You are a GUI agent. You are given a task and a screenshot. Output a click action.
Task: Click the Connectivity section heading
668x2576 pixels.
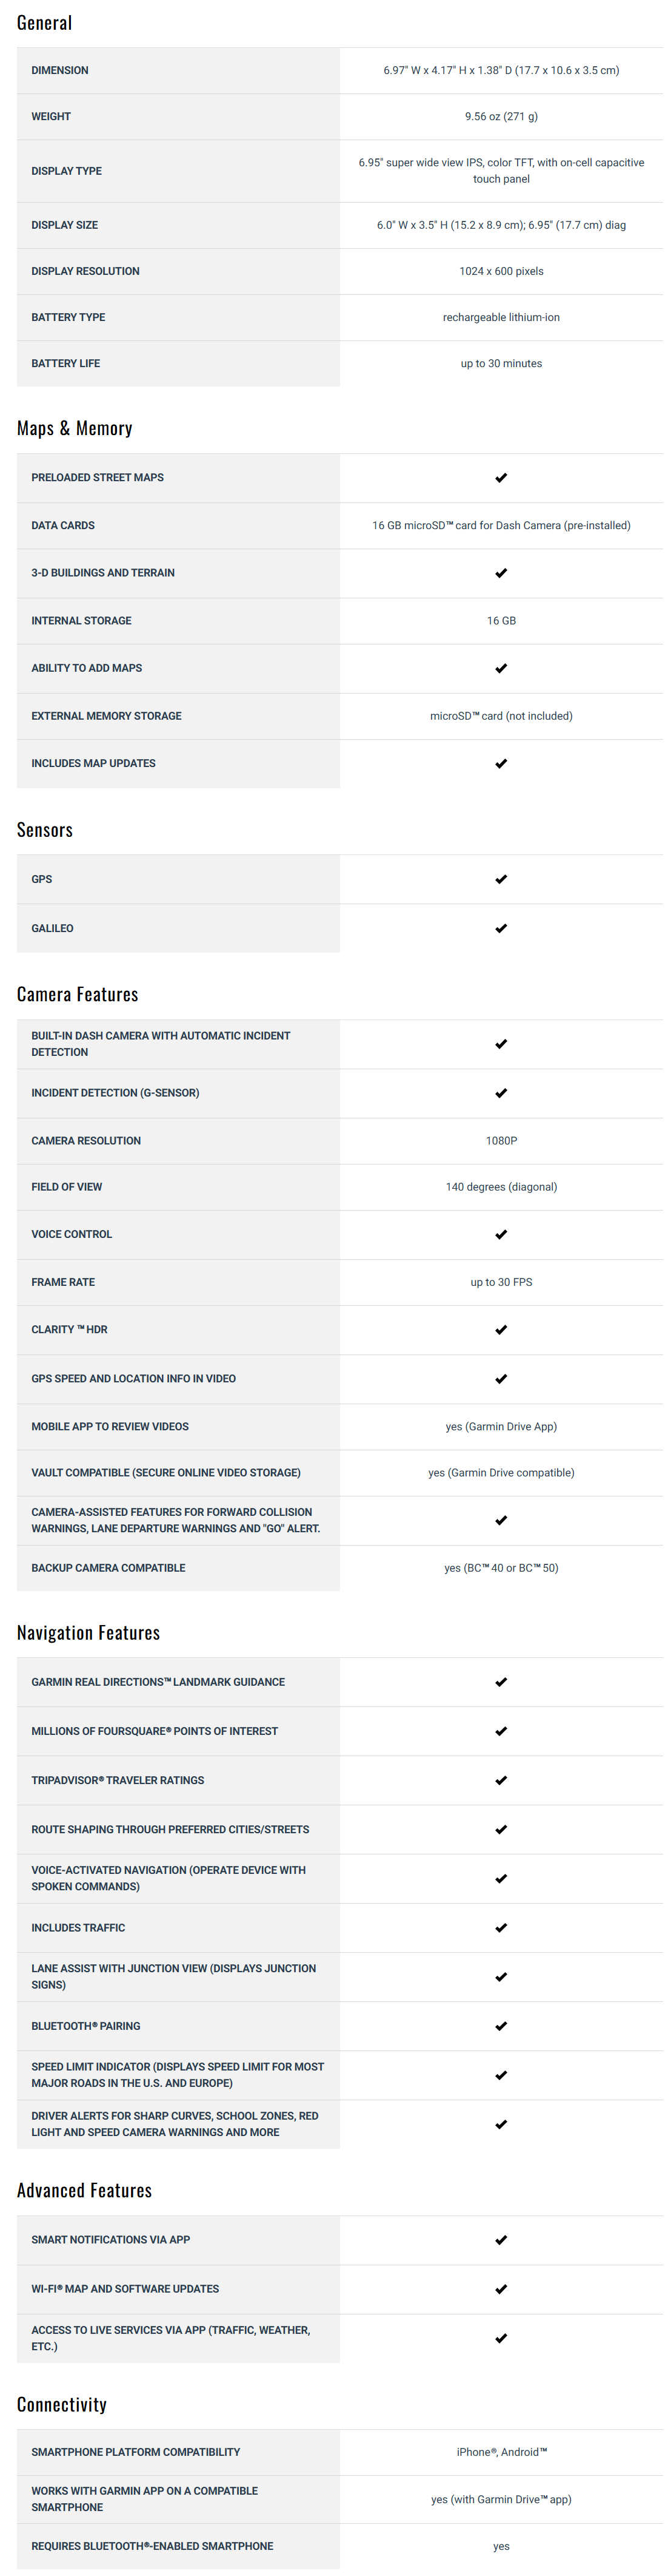click(x=62, y=2404)
